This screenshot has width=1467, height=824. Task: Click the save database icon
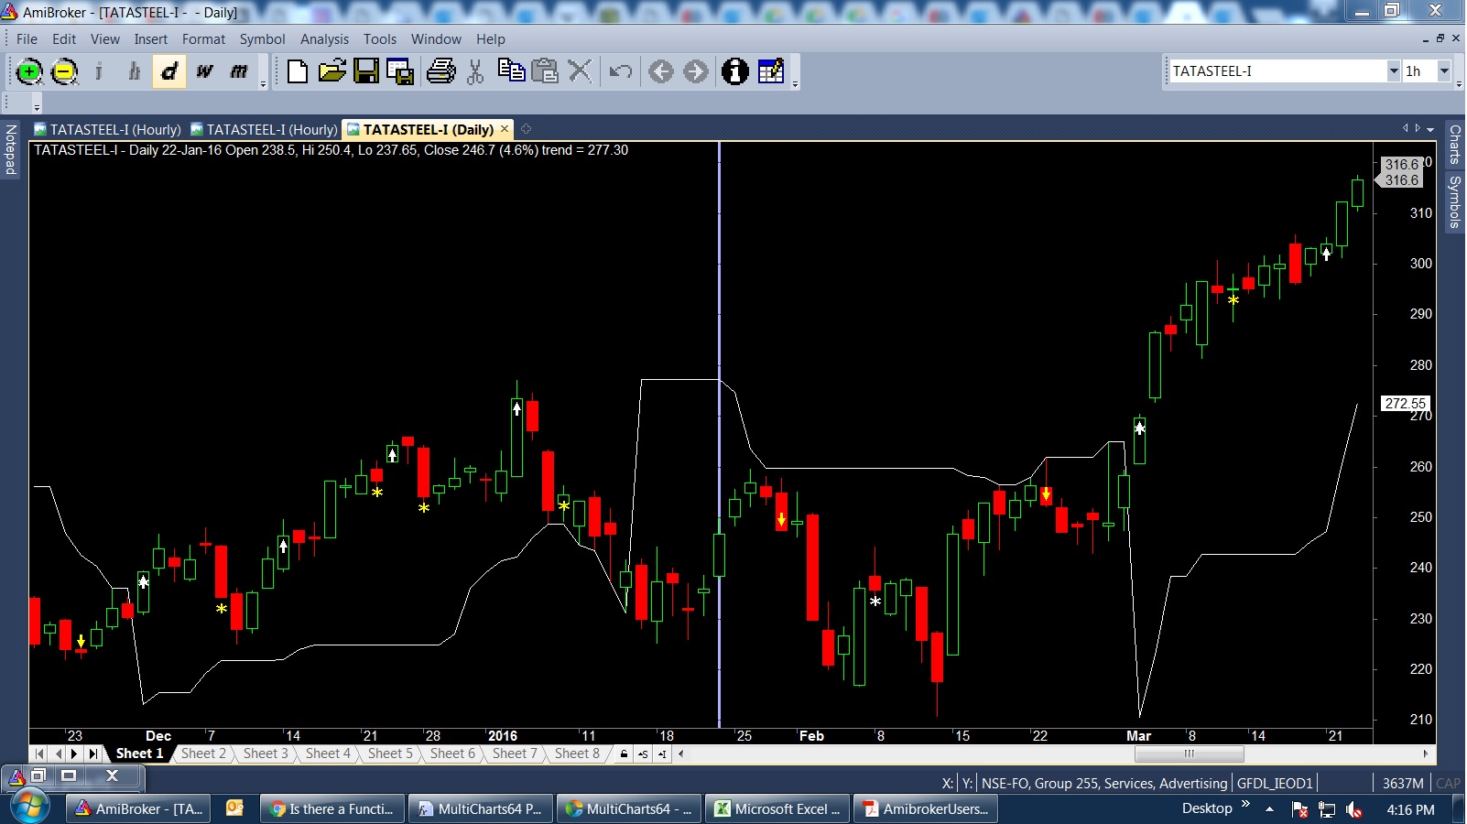(x=400, y=71)
